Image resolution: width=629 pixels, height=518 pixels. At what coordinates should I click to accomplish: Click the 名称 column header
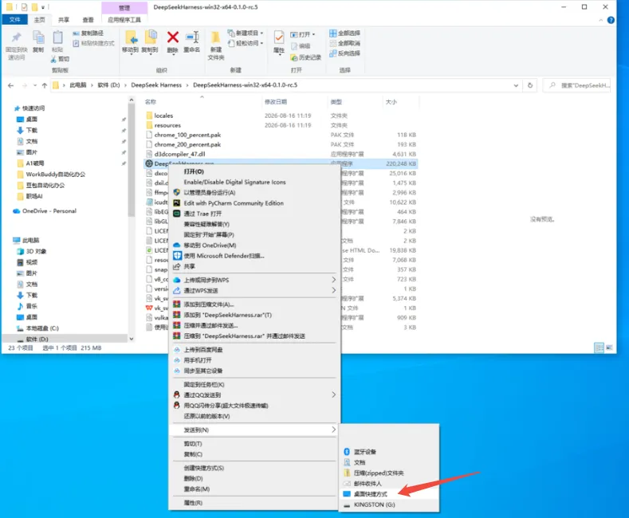tap(151, 102)
